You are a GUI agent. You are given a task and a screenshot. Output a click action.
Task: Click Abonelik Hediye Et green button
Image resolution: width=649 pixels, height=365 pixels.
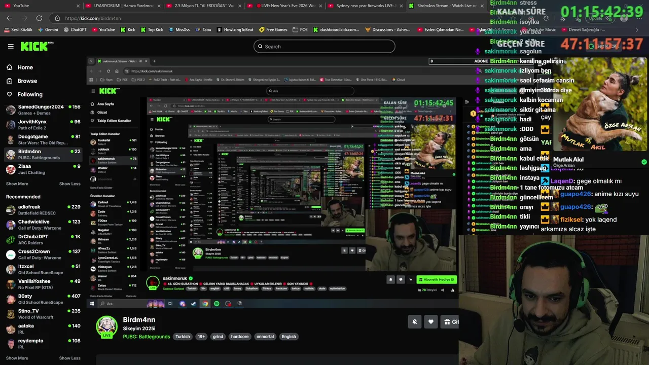(x=437, y=279)
